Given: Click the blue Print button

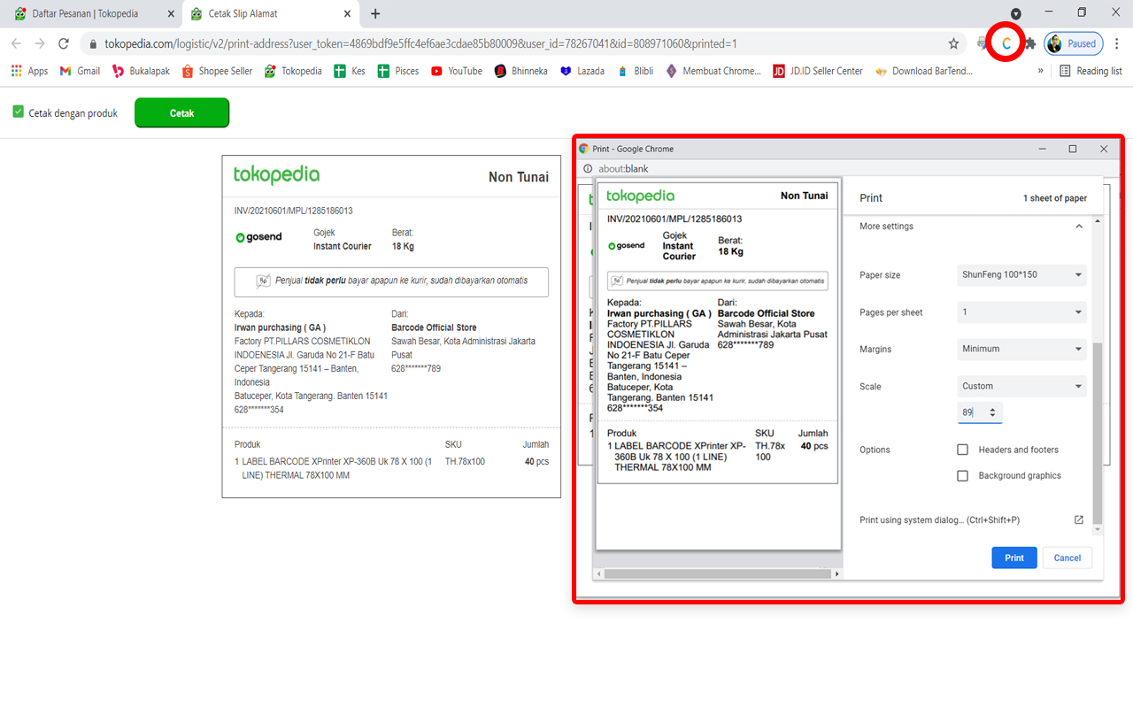Looking at the screenshot, I should click(1014, 558).
